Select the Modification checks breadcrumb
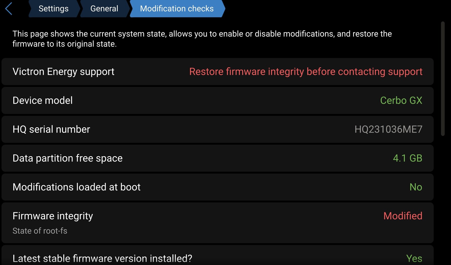 (177, 9)
